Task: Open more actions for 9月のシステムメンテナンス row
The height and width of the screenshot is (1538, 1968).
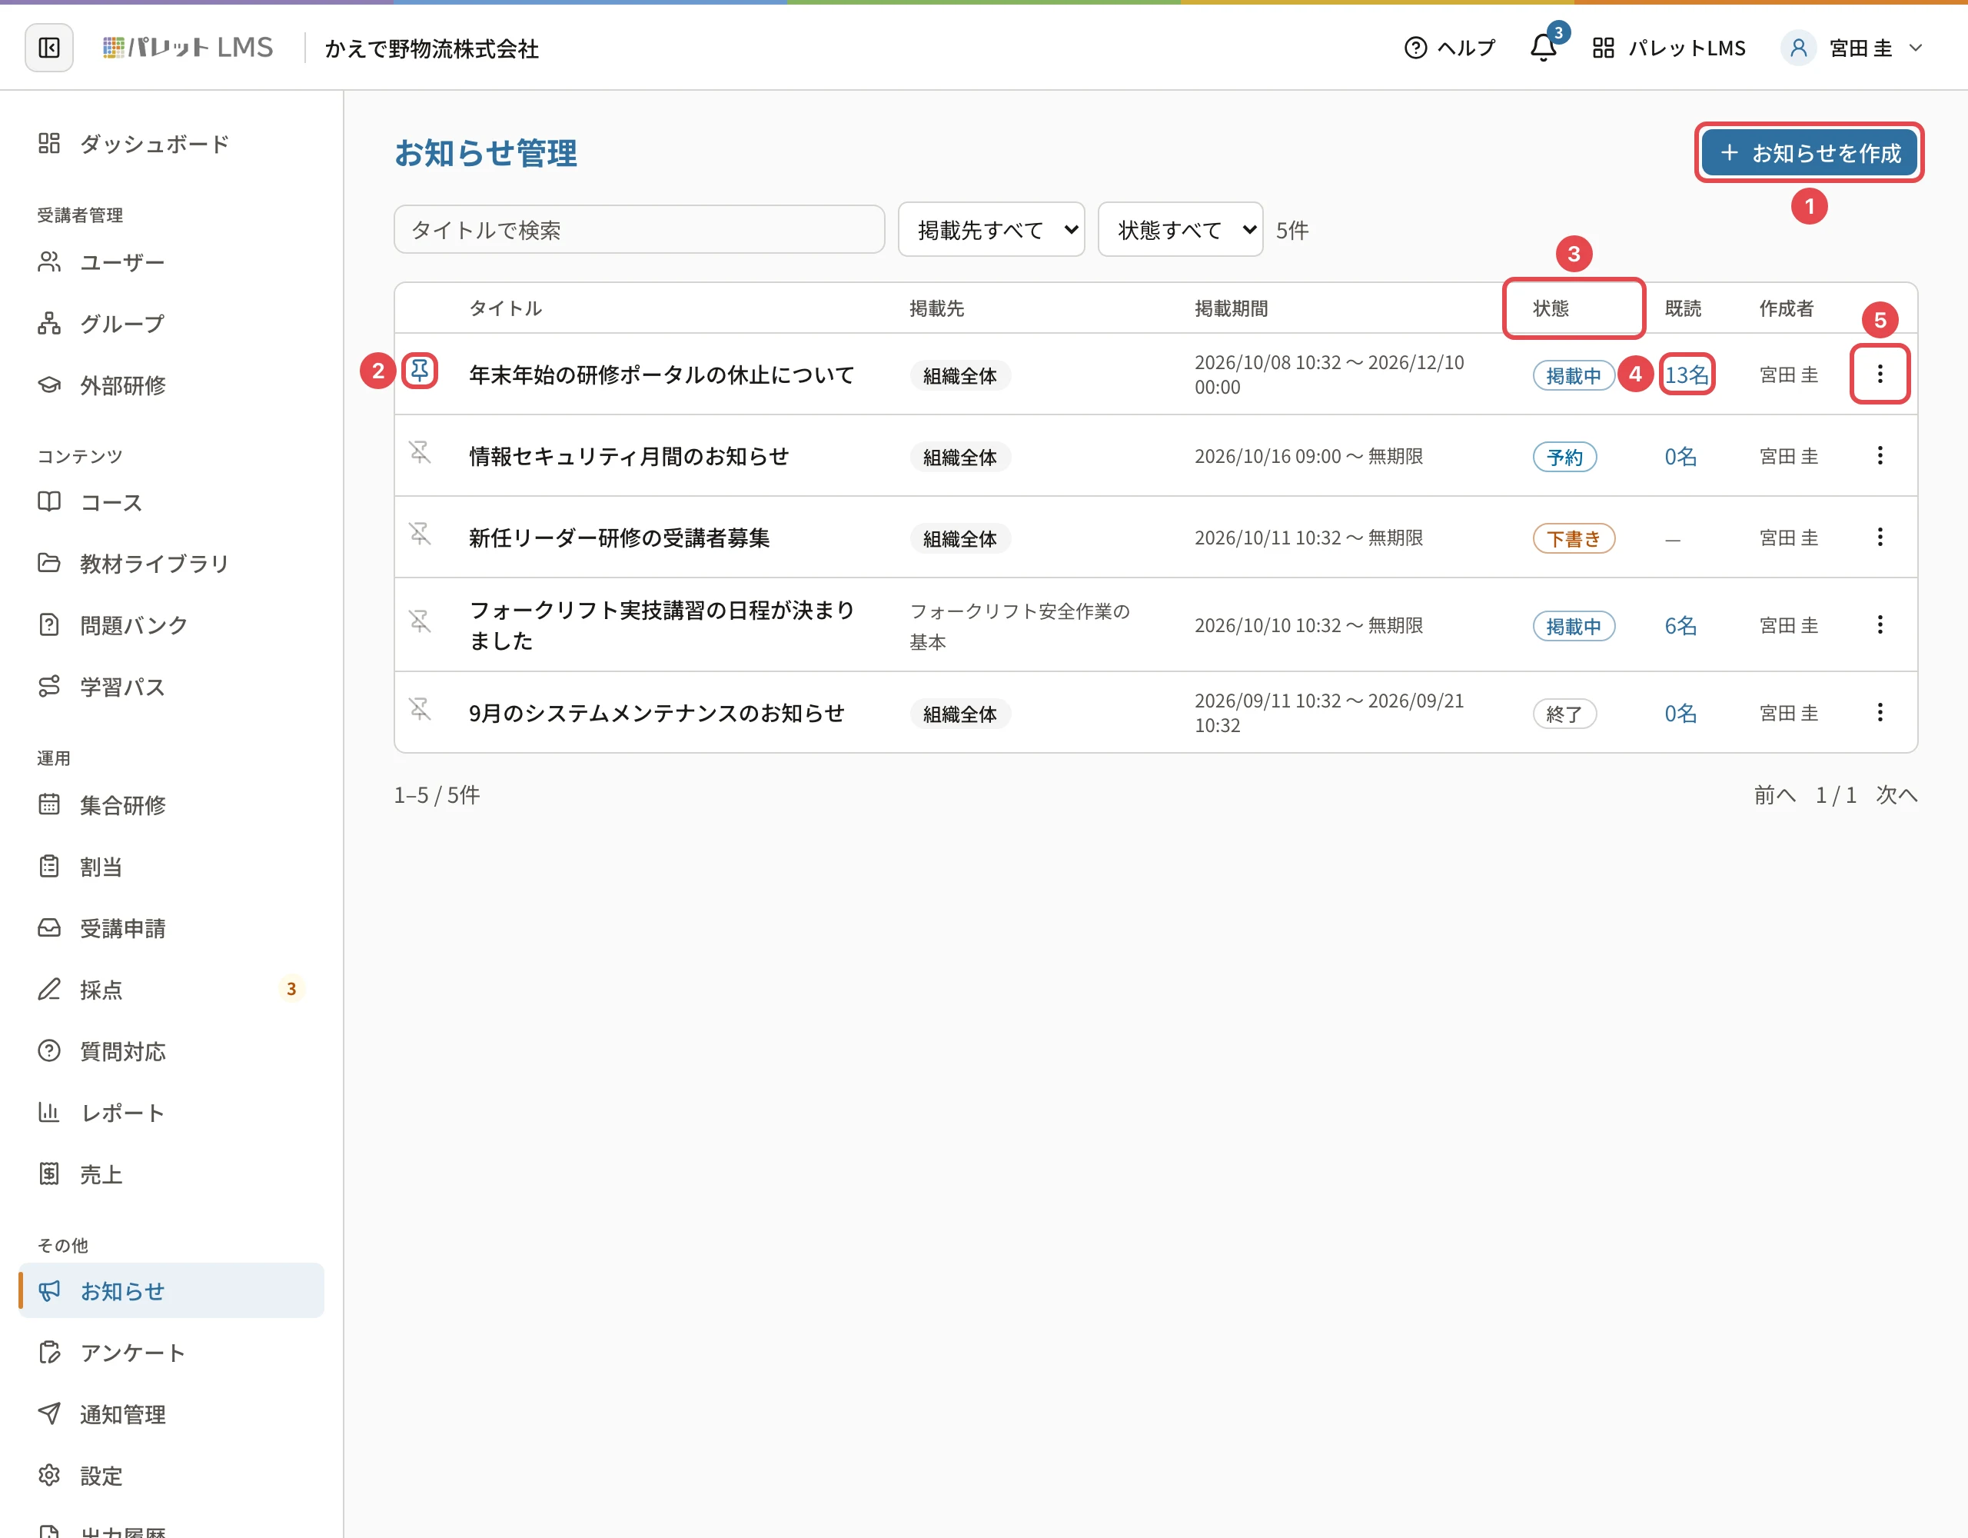Action: coord(1880,712)
